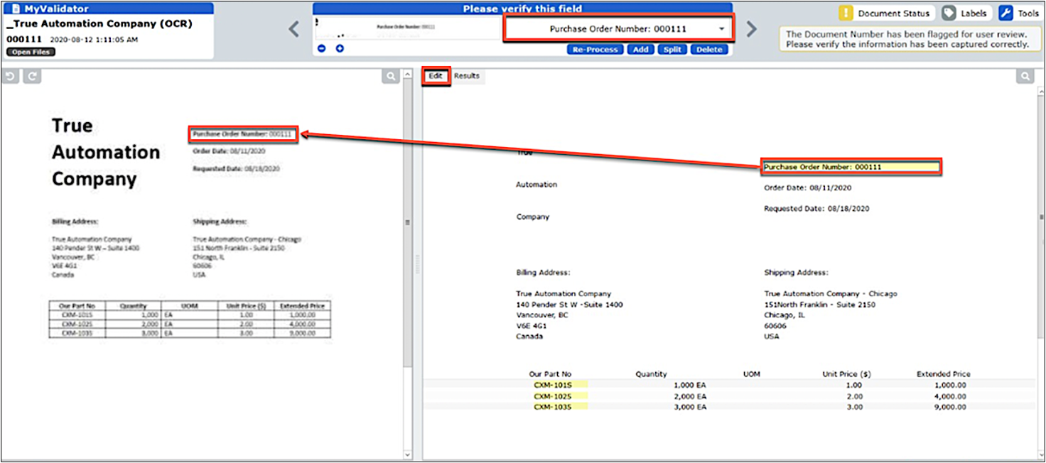The image size is (1046, 463).
Task: Go to next field with right chevron
Action: [x=752, y=29]
